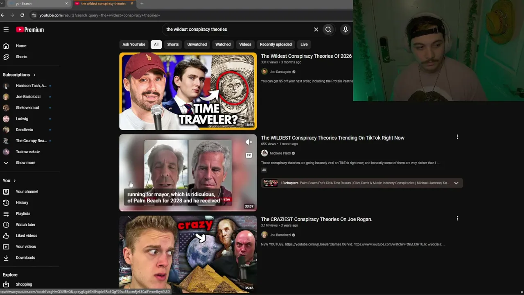Visit Joe Santagato channel name link
524x295 pixels.
click(280, 72)
